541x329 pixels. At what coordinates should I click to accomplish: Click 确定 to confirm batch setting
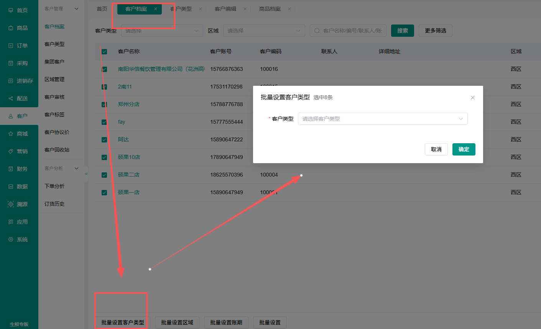pyautogui.click(x=464, y=149)
